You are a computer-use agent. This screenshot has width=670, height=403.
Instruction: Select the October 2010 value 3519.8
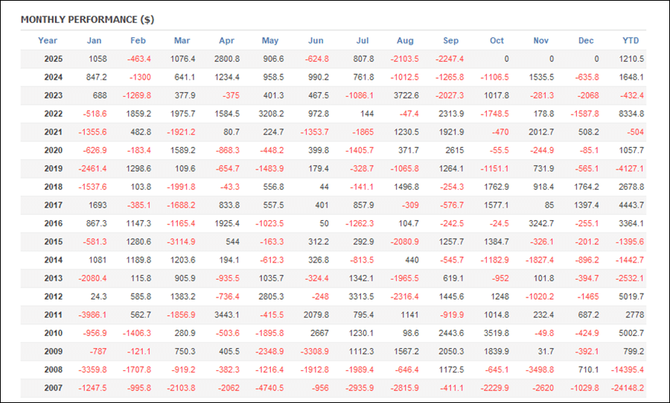(x=494, y=333)
